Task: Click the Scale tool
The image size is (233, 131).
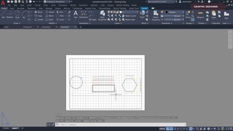Action: [x=50, y=19]
